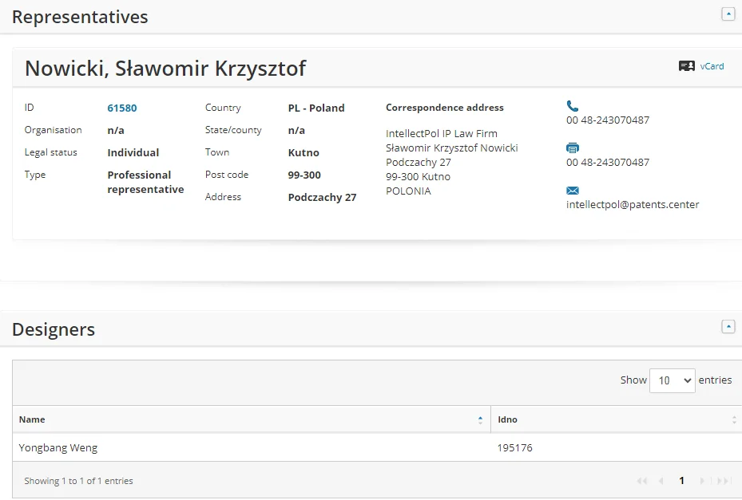Screen dimensions: 742x500
Task: Click the Nowicki, Sławomir Krzysztof heading
Action: [x=165, y=69]
